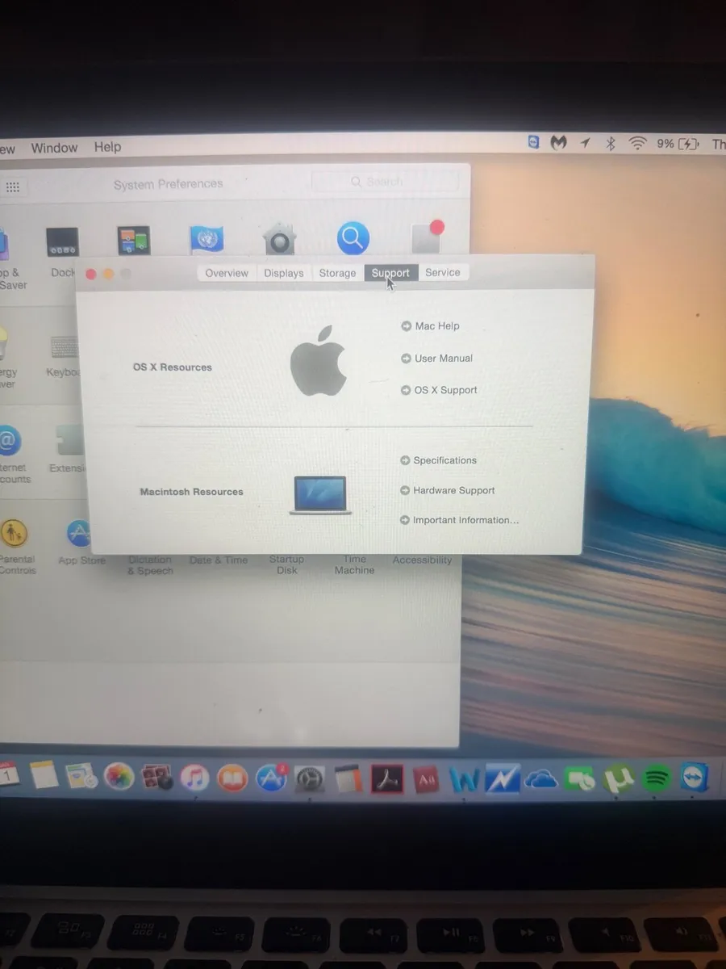Open Notifications preferences icon
Screen dimensions: 726x969
[427, 237]
